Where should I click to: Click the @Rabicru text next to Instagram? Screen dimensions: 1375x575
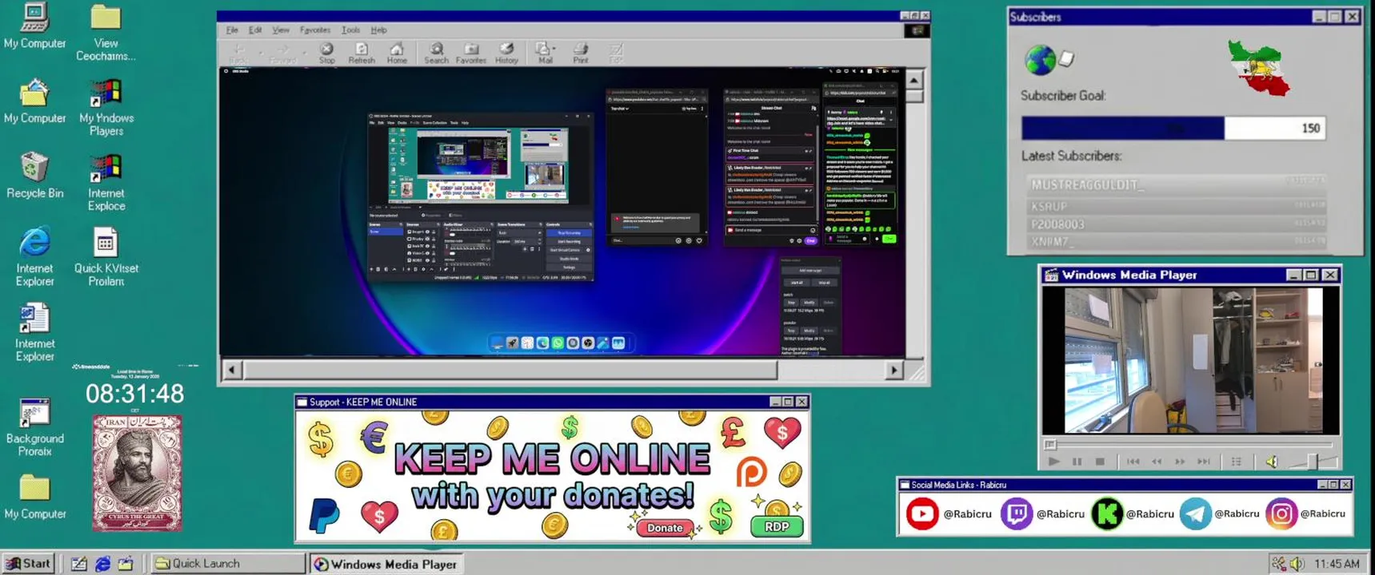pos(1322,514)
